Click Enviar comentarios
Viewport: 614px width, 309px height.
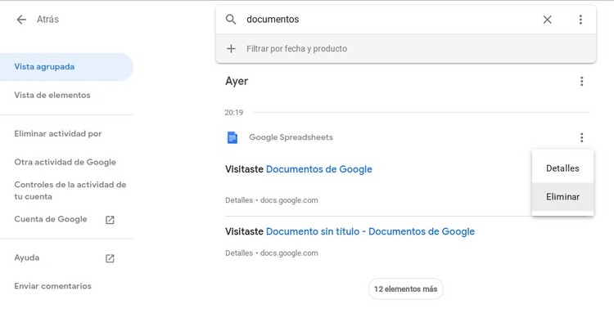point(53,286)
